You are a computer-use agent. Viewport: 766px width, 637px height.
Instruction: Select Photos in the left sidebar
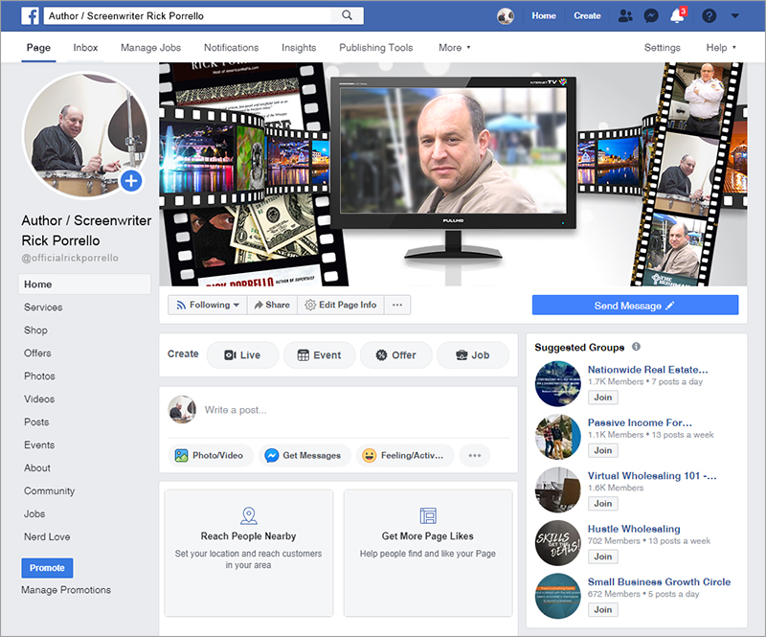pos(39,376)
